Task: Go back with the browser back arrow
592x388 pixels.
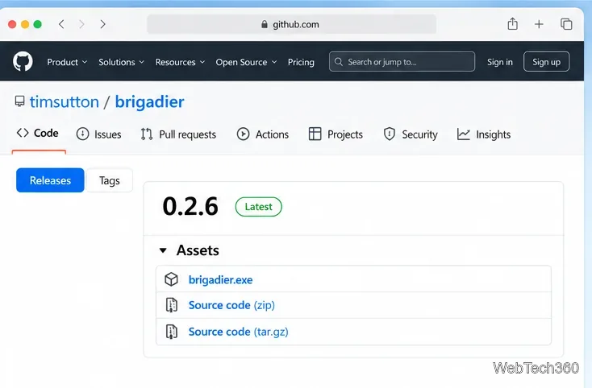Action: click(61, 24)
